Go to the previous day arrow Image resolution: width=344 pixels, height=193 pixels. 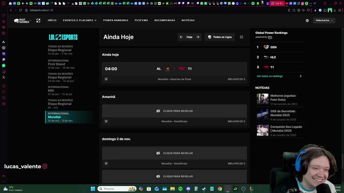pos(181,37)
